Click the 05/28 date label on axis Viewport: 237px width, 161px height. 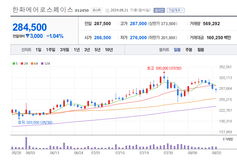[17, 153]
